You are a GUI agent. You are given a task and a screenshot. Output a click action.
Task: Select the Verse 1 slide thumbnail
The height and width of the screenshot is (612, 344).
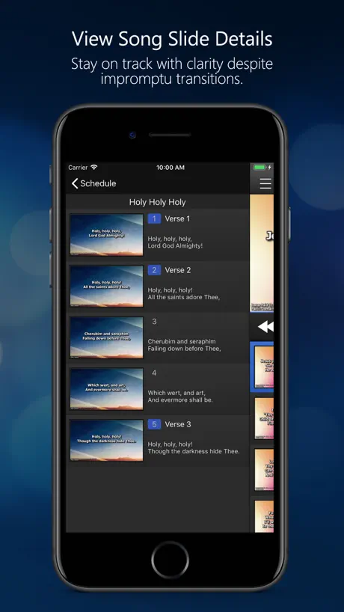(x=106, y=235)
